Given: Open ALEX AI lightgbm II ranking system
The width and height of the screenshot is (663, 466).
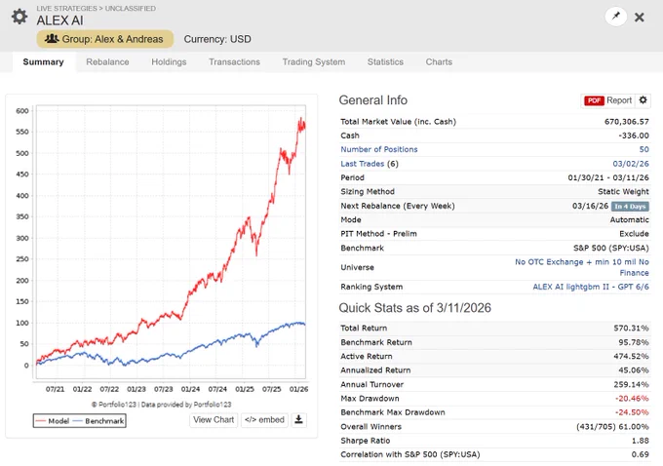Looking at the screenshot, I should (x=590, y=287).
